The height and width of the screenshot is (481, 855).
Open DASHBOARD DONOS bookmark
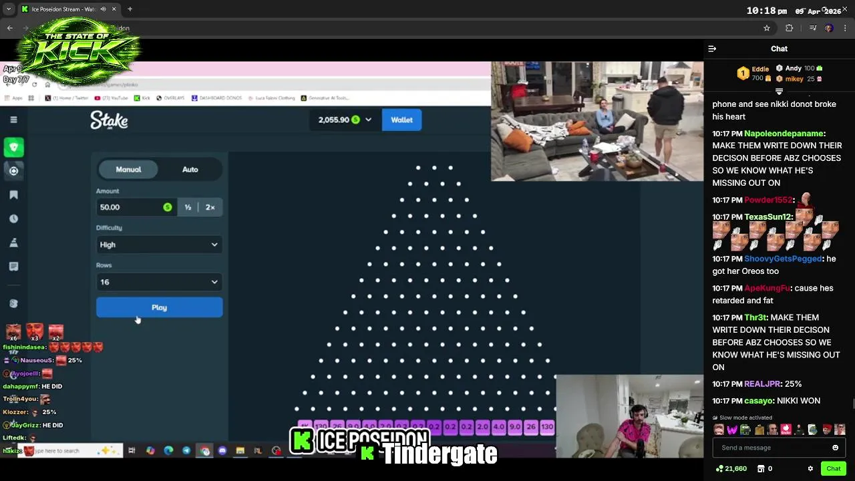pyautogui.click(x=216, y=98)
